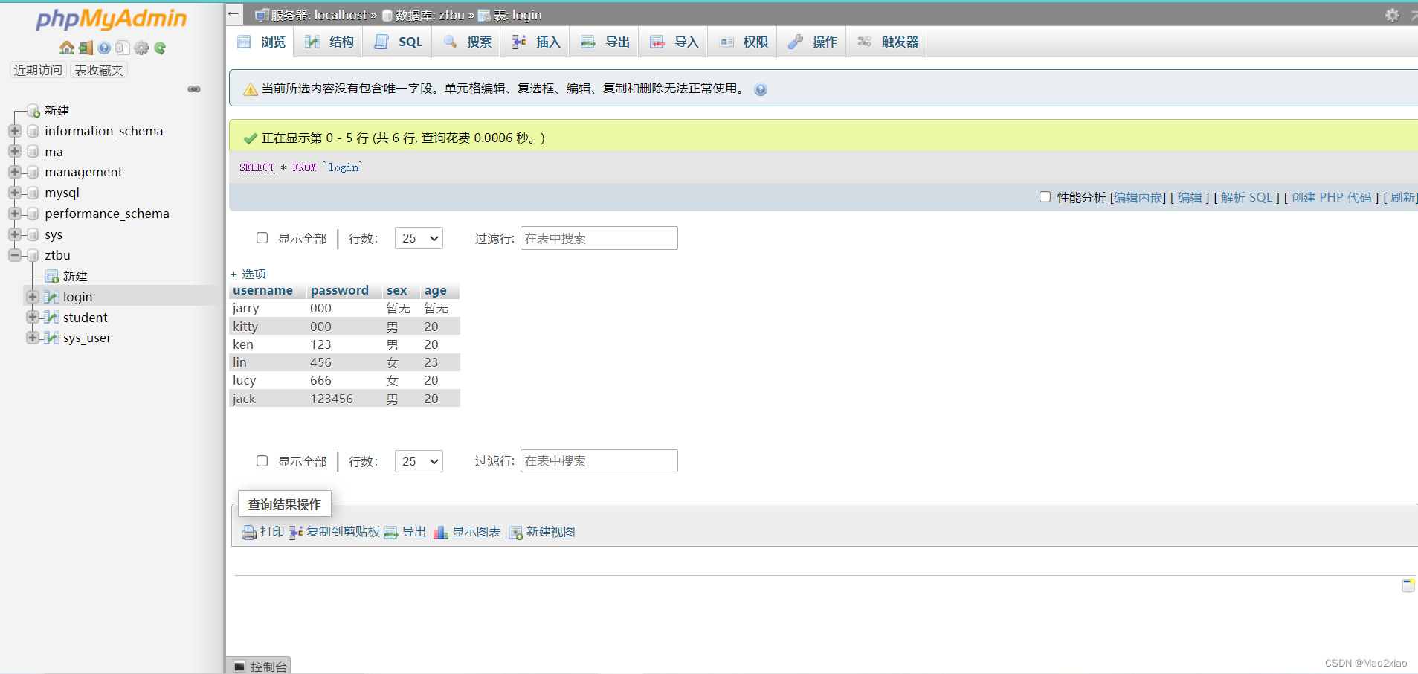Expand the ma database node
Image resolution: width=1418 pixels, height=674 pixels.
14,151
